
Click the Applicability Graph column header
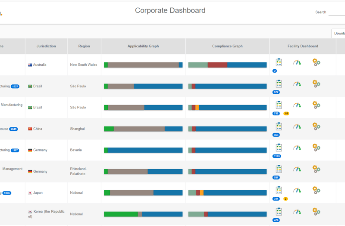pyautogui.click(x=143, y=46)
